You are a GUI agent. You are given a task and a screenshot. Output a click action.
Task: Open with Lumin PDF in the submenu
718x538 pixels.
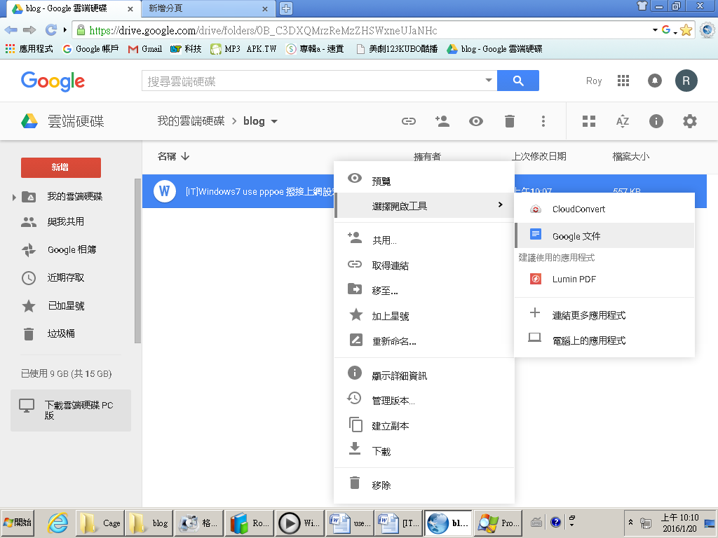[604, 279]
